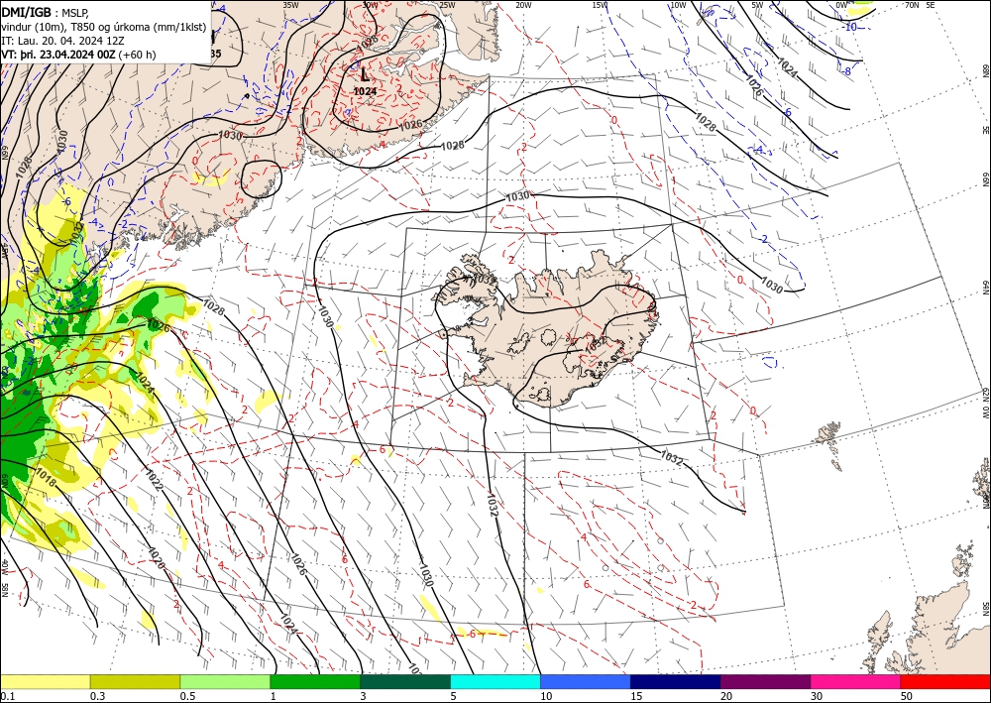
Task: Click the 'VT: þri. 23.04.2024 00Z (+60 h)' line
Action: [78, 55]
